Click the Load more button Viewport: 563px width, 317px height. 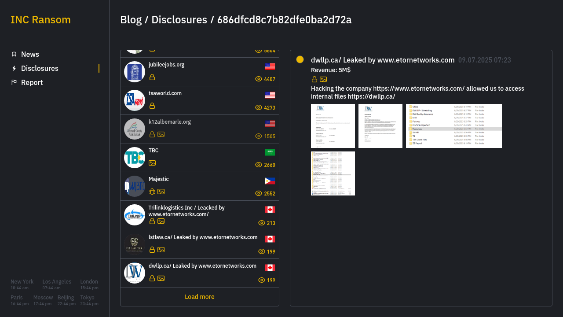200,297
